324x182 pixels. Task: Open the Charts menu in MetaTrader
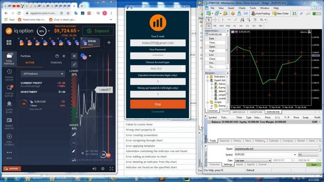tap(242, 8)
